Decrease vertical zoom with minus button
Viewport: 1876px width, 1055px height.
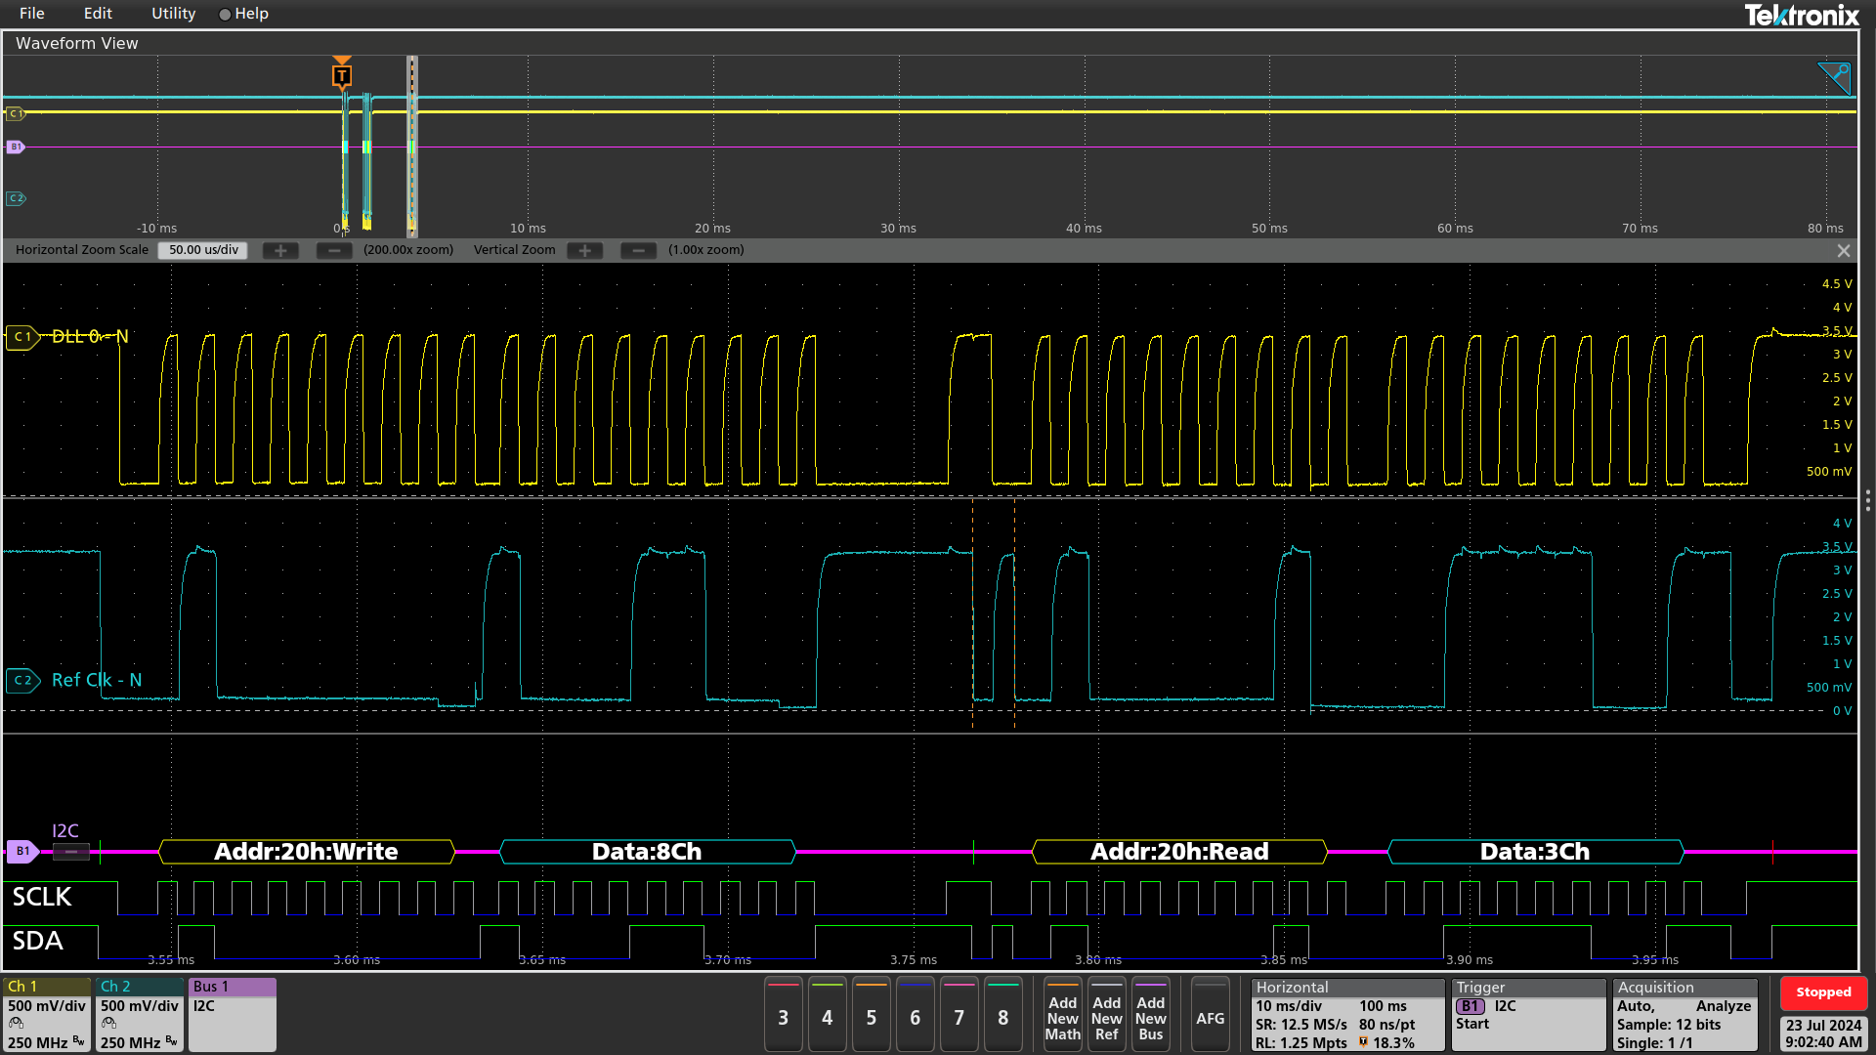[x=638, y=251]
